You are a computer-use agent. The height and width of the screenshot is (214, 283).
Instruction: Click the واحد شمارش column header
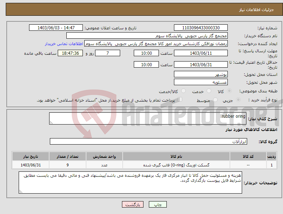pos(104,156)
